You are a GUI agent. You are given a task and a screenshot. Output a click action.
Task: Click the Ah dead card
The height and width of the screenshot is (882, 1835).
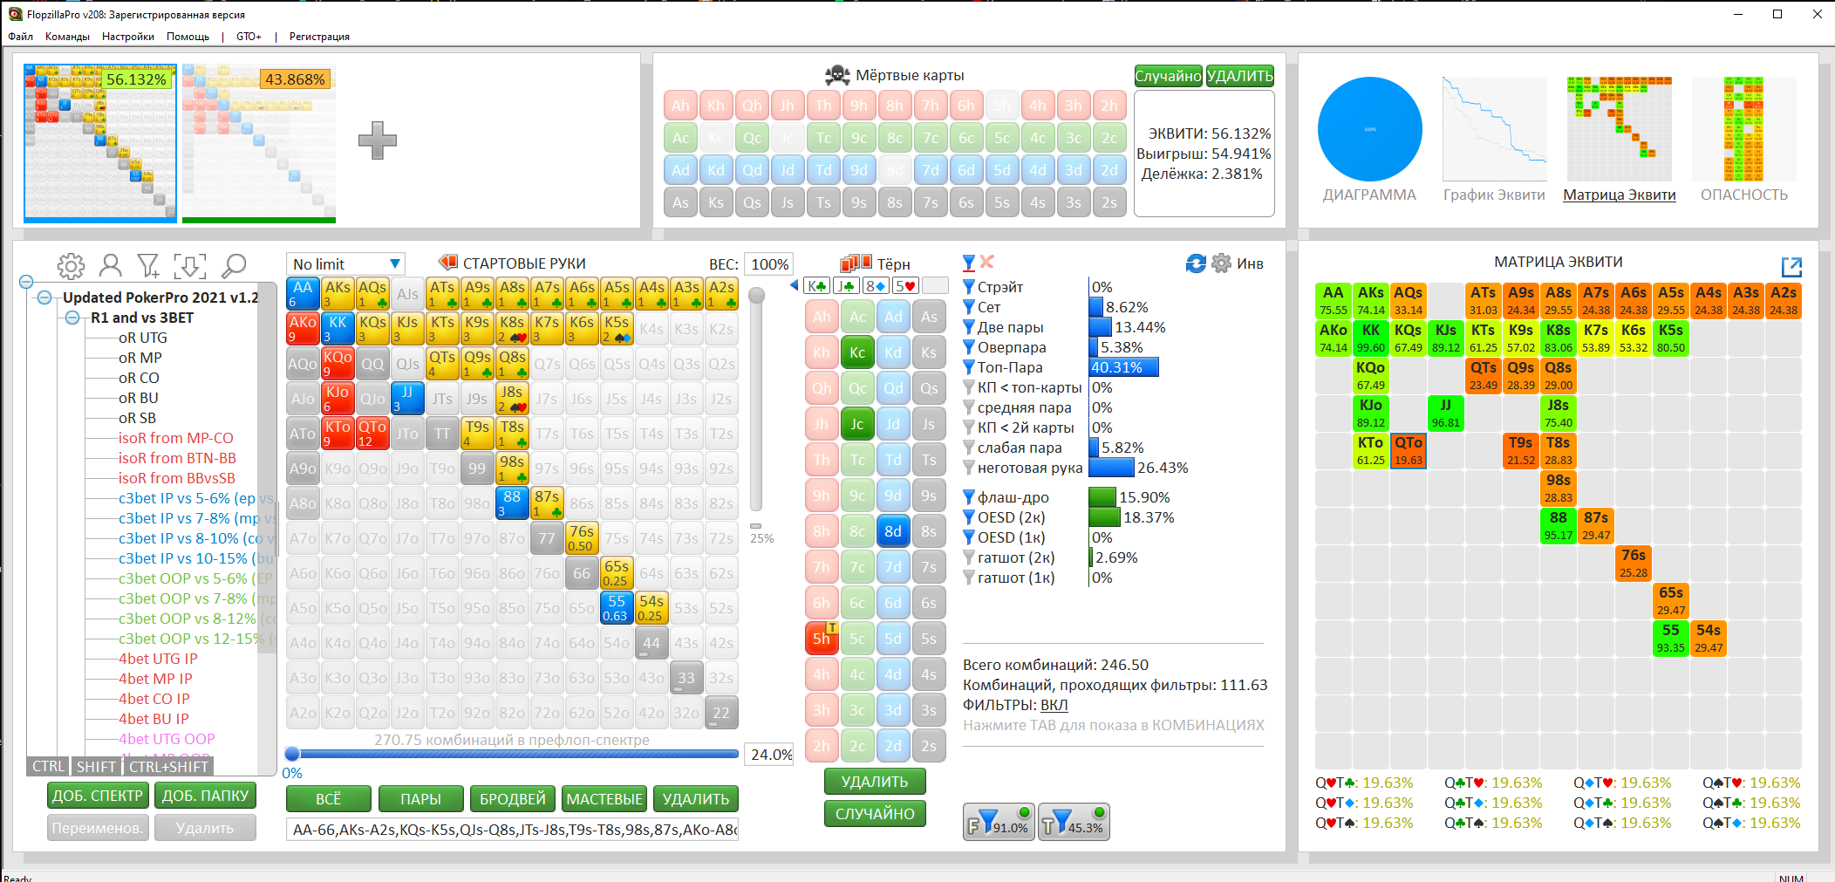click(x=680, y=106)
